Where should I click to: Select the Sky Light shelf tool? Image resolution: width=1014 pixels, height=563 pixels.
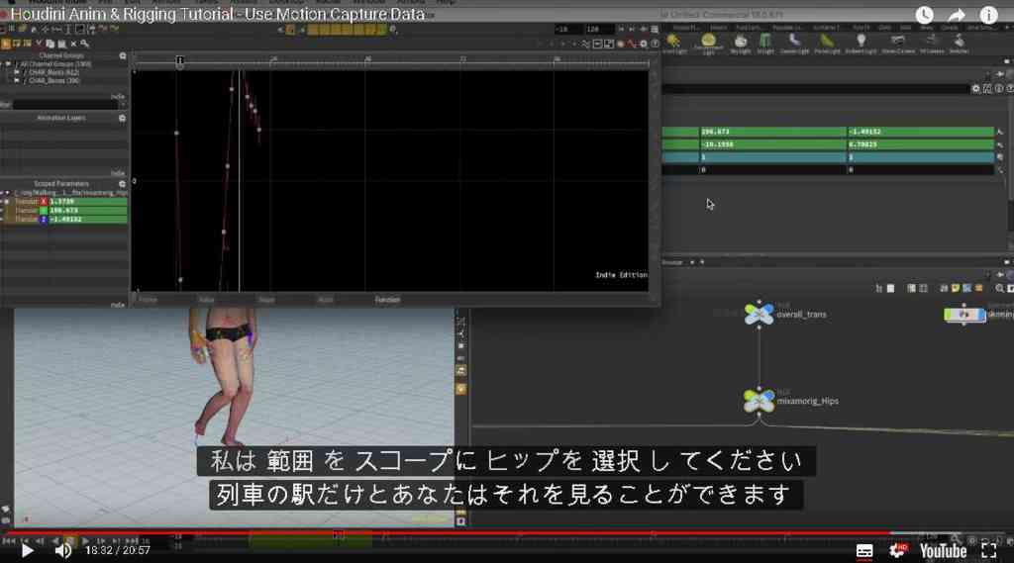(741, 44)
